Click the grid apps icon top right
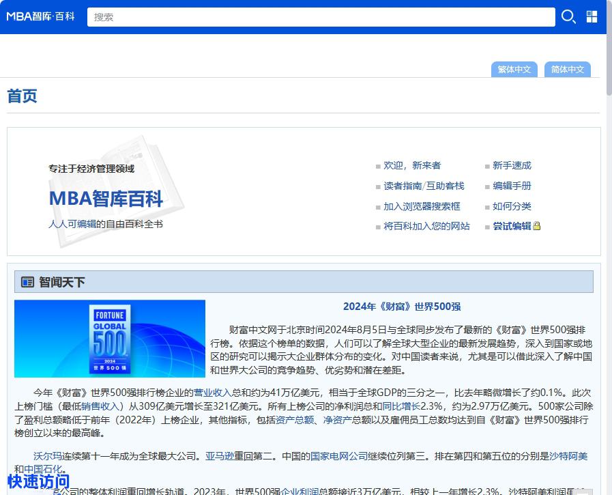 click(x=592, y=16)
